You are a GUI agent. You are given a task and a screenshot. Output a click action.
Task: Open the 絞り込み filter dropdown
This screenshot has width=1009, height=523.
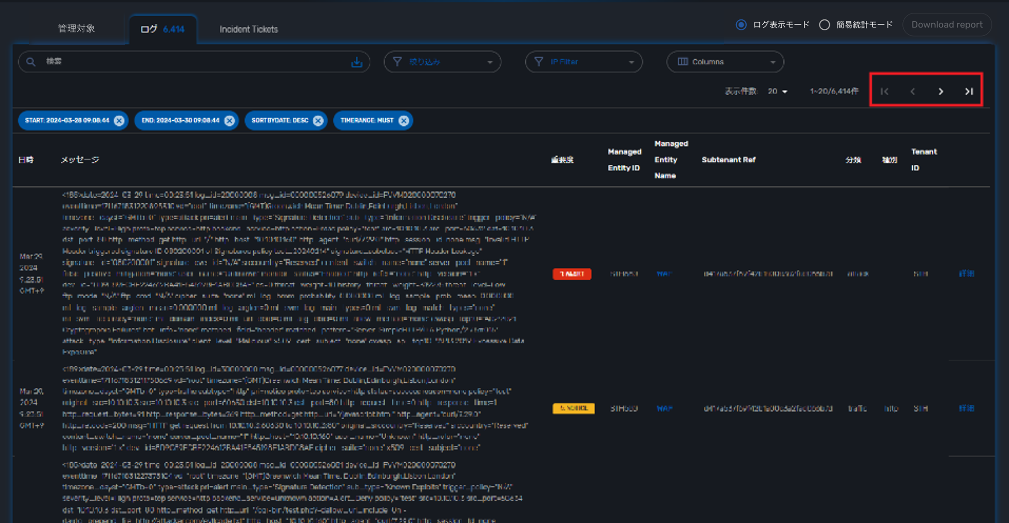[x=442, y=62]
